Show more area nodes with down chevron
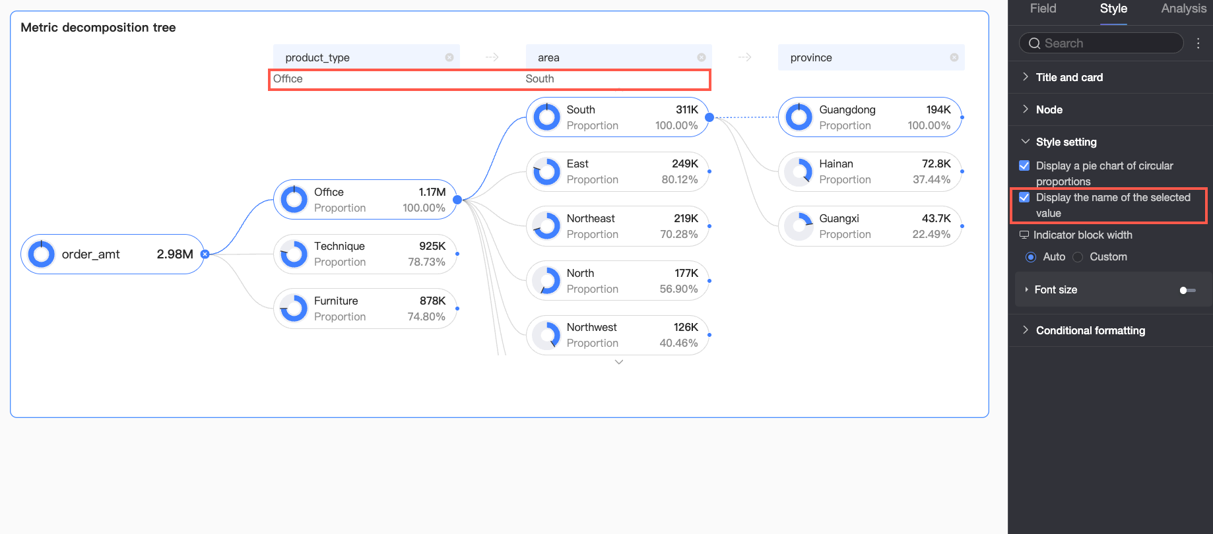 pos(619,362)
